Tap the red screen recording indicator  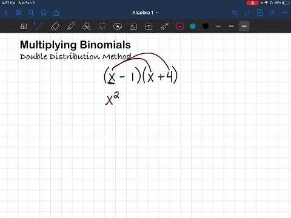coord(252,3)
